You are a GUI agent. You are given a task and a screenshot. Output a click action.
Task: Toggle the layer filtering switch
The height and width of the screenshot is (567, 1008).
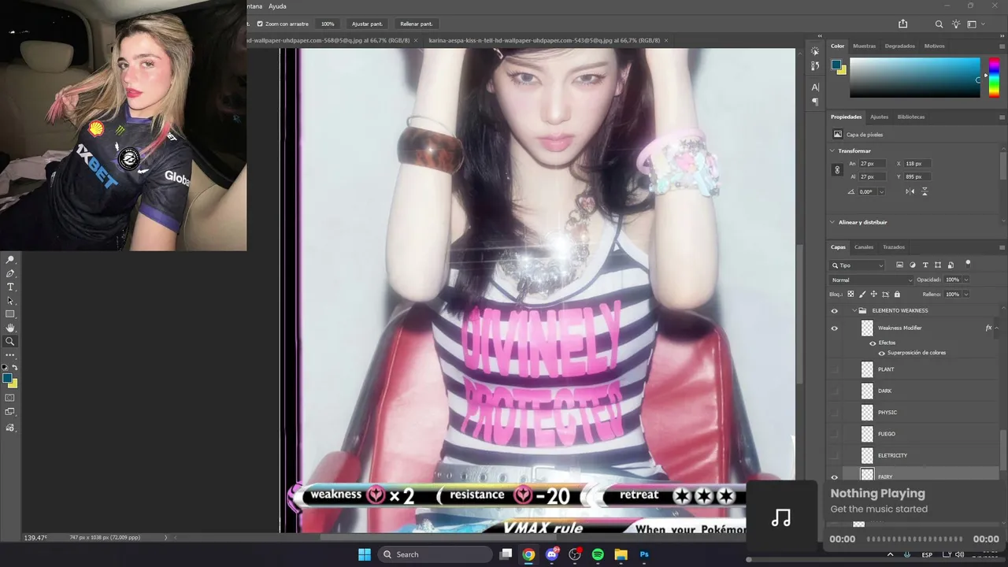(x=968, y=264)
